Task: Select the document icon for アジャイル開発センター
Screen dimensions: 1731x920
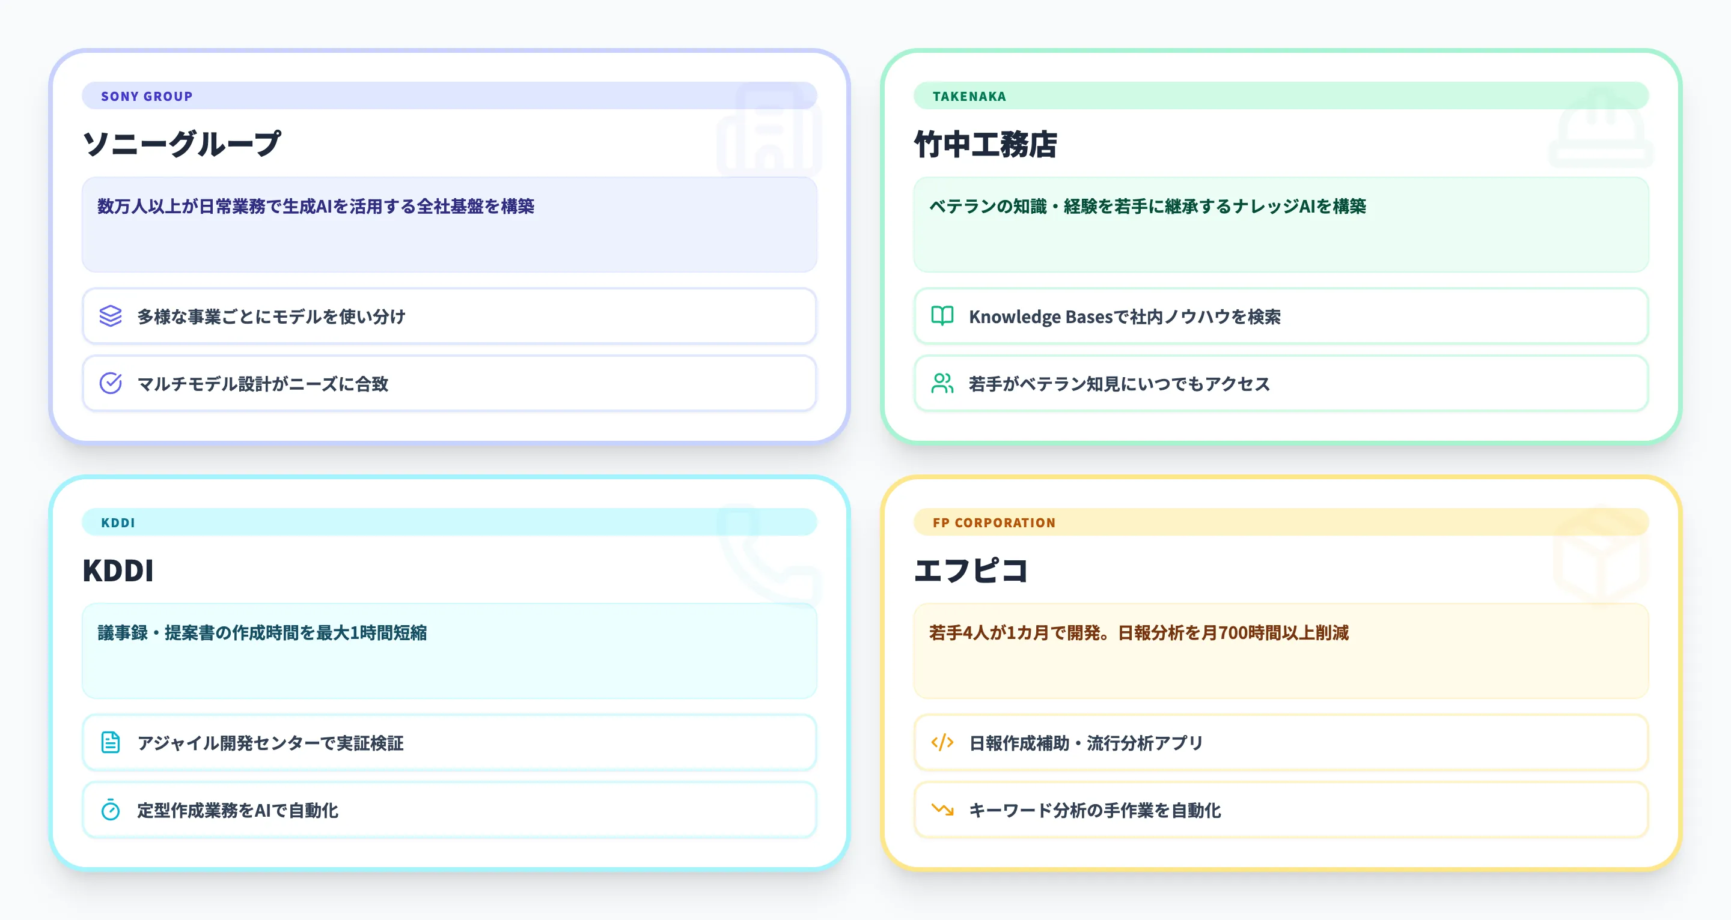Action: click(109, 742)
